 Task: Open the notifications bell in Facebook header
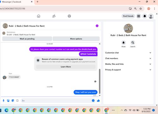coord(145,16)
